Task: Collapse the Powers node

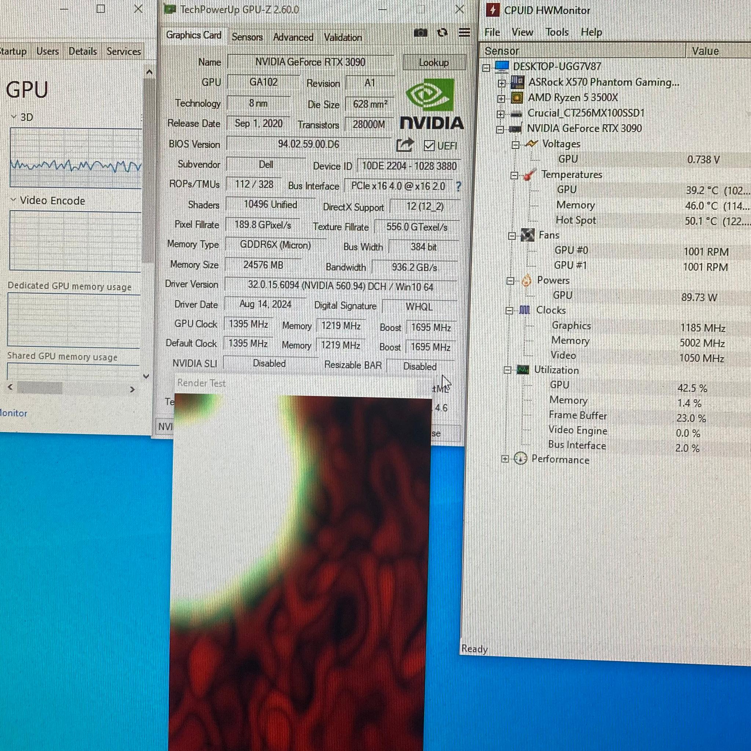Action: [510, 281]
